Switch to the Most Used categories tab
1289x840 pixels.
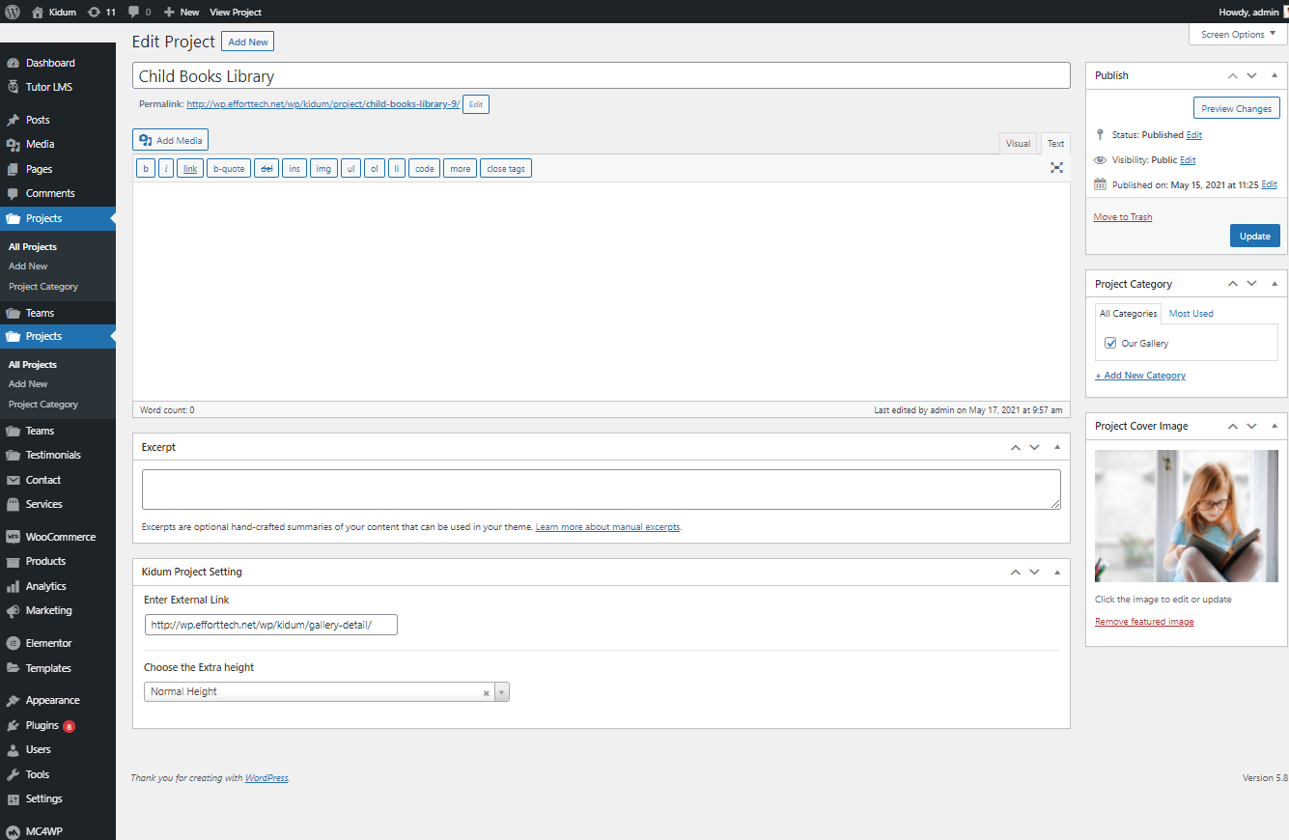1191,314
